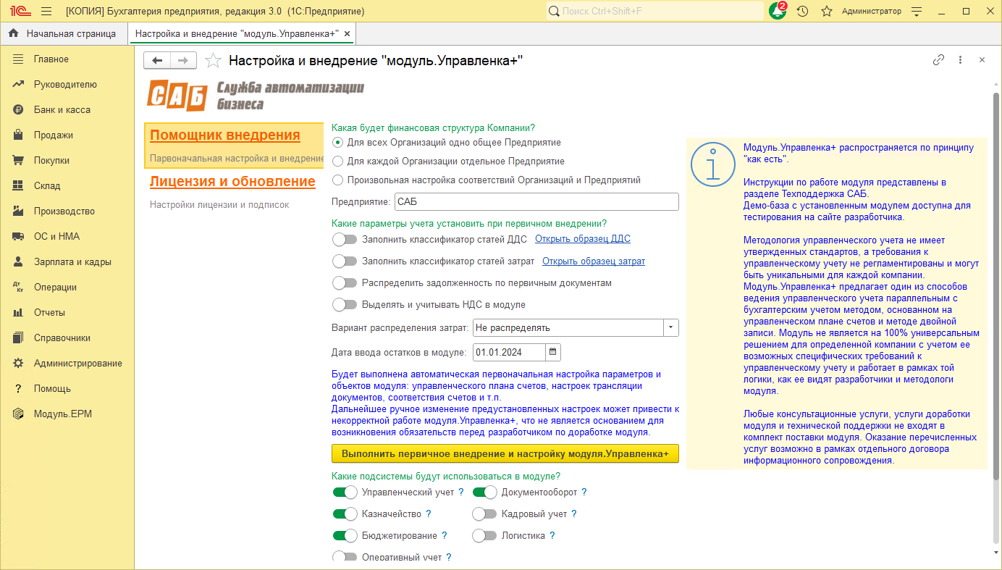Click the 'Не распределять' value field
The image size is (1002, 570).
pos(568,328)
